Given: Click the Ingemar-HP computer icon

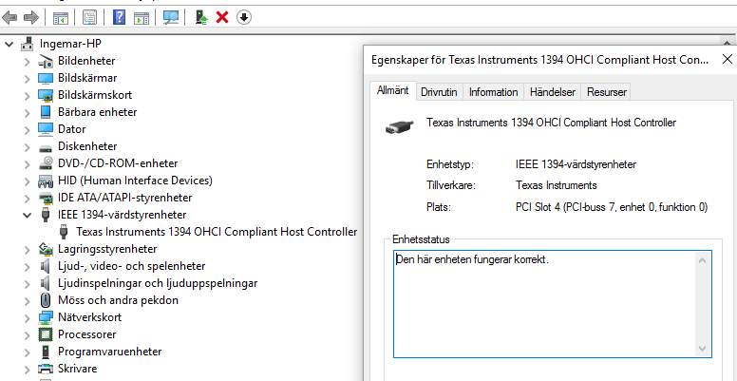Looking at the screenshot, I should tap(28, 44).
